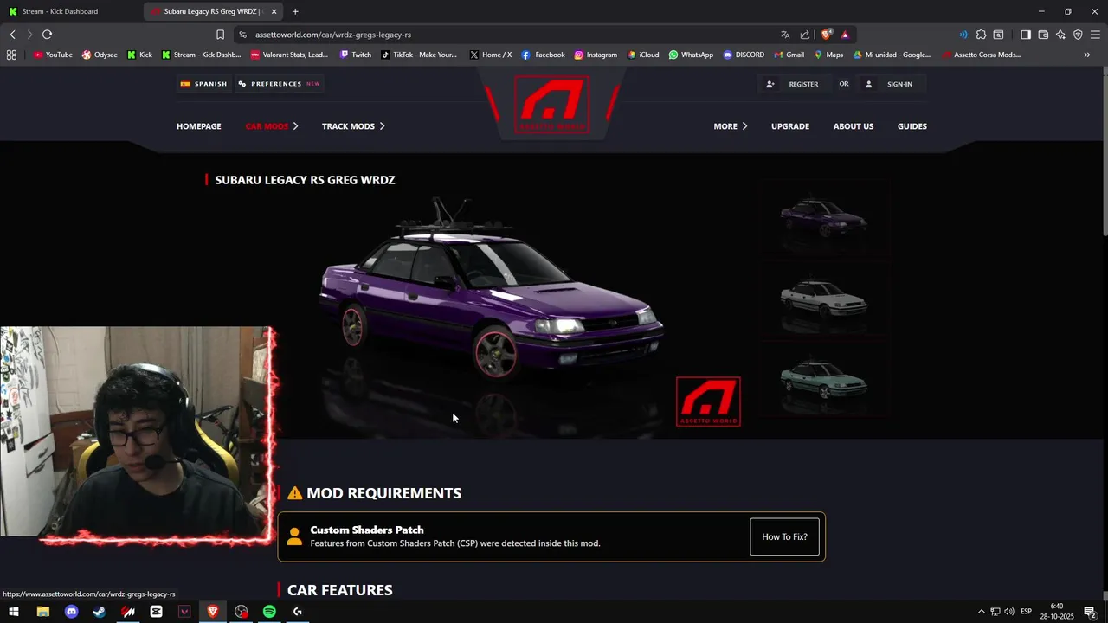Click the REGISTER link
This screenshot has height=623, width=1108.
click(x=803, y=84)
